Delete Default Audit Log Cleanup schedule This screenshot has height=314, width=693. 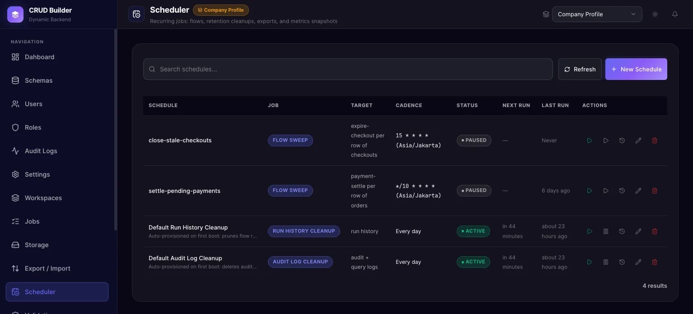[x=655, y=262]
